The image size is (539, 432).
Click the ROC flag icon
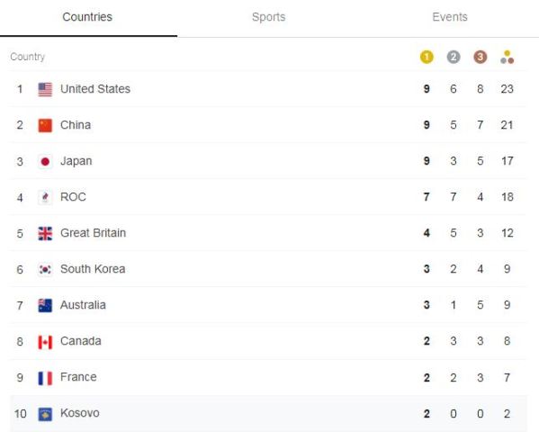click(x=45, y=197)
